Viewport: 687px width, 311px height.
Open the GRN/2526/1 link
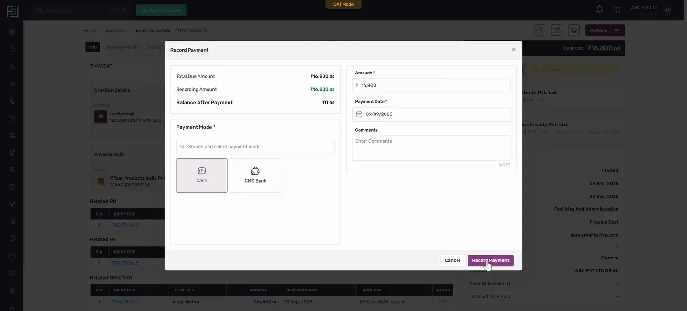pos(125,302)
